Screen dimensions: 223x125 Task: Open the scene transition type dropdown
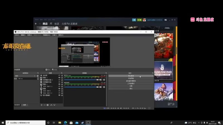click(x=25, y=76)
